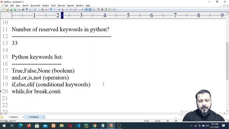Launch Firefox from the taskbar
The image size is (229, 129).
click(x=29, y=126)
